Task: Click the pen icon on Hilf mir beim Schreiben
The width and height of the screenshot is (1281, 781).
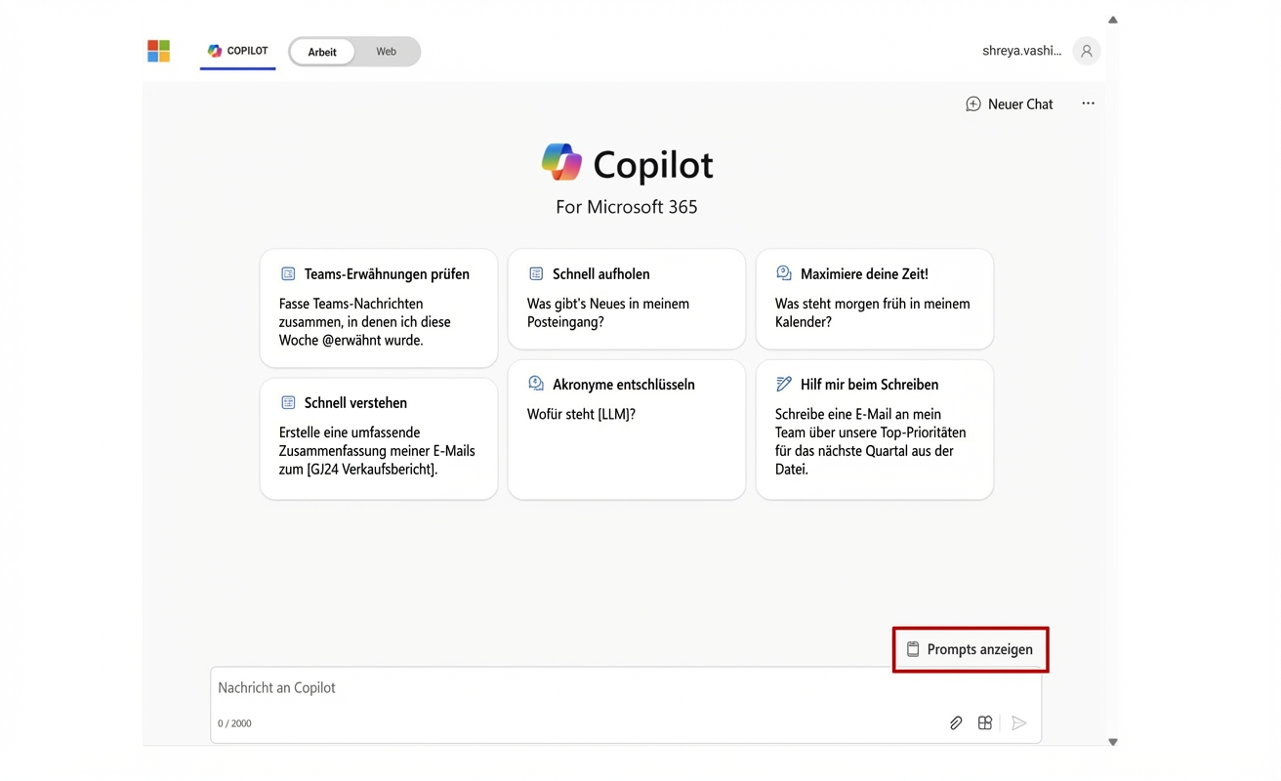Action: [784, 384]
